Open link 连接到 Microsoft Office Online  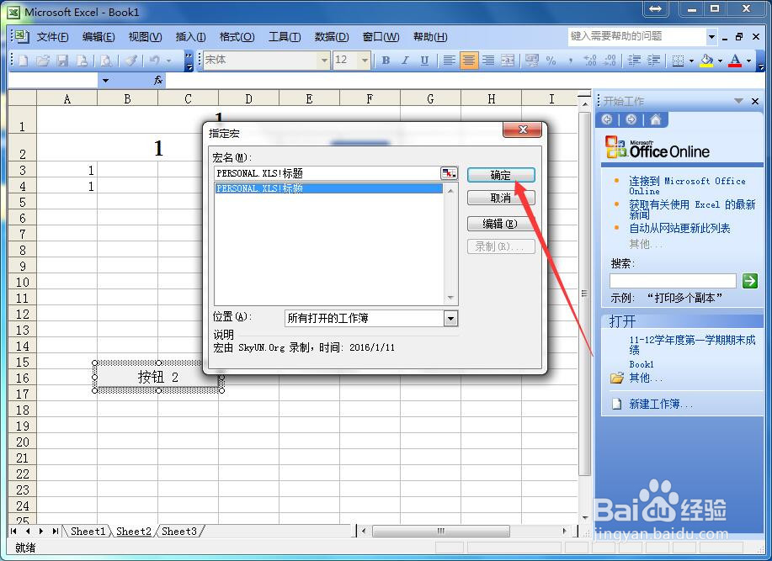[687, 186]
